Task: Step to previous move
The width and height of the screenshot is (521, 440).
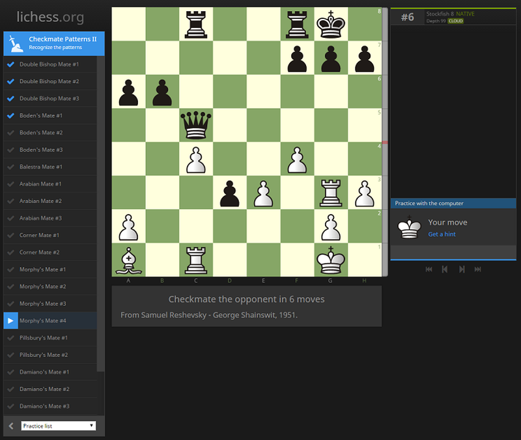Action: click(x=445, y=269)
